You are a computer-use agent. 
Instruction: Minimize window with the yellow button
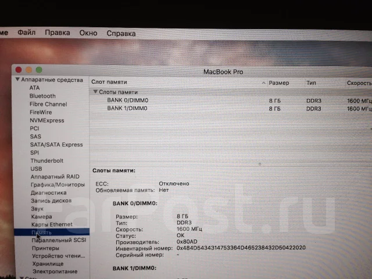pos(28,70)
